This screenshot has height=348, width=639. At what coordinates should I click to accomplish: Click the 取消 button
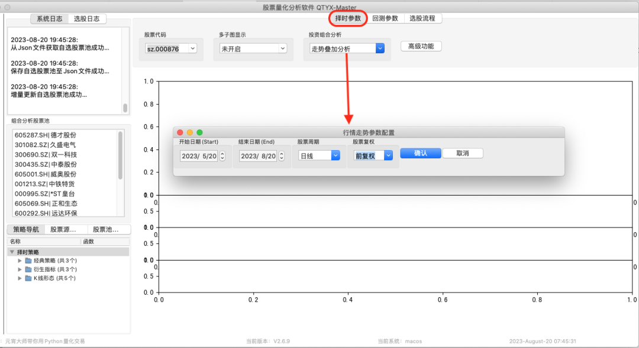tap(463, 153)
